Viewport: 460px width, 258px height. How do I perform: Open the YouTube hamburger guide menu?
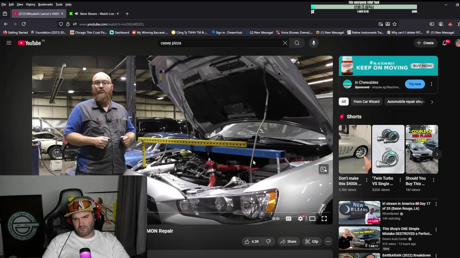9,43
